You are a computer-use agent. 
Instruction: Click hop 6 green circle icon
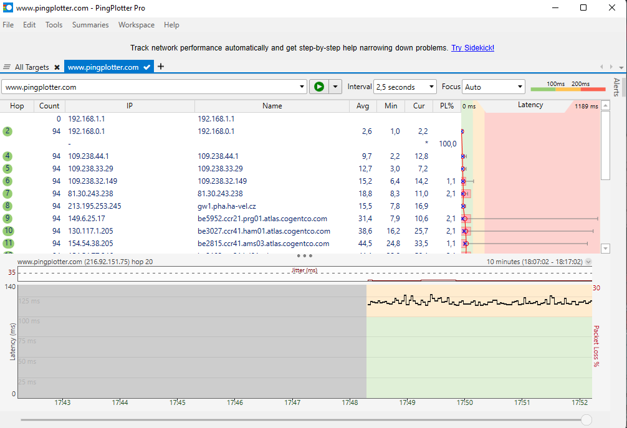(7, 181)
